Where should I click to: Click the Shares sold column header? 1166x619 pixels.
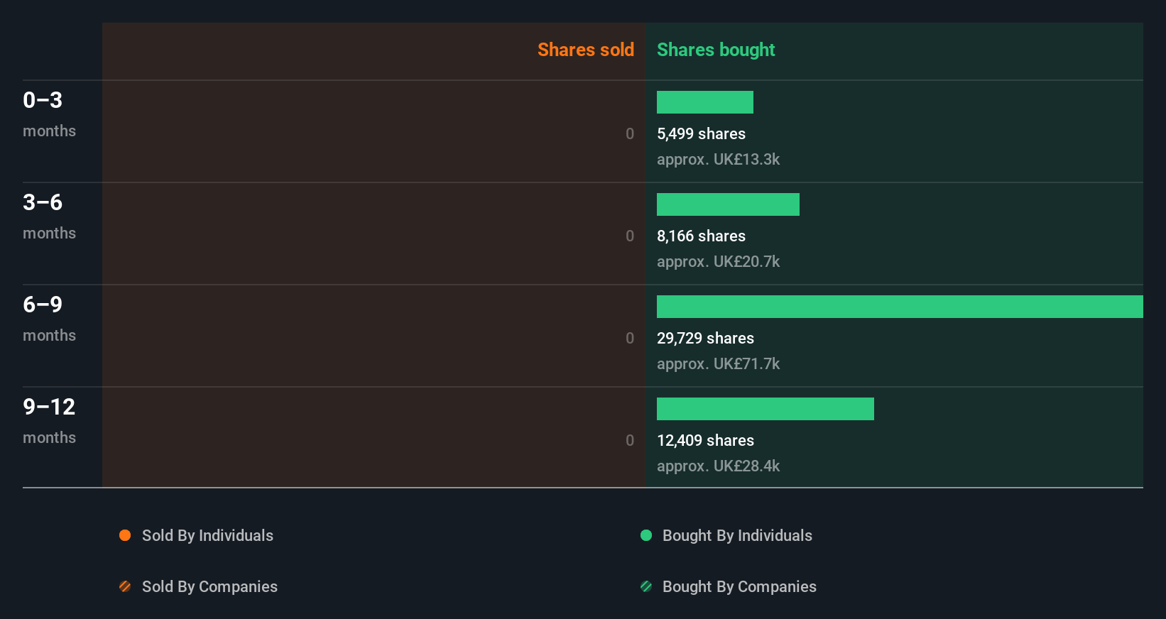[x=586, y=50]
